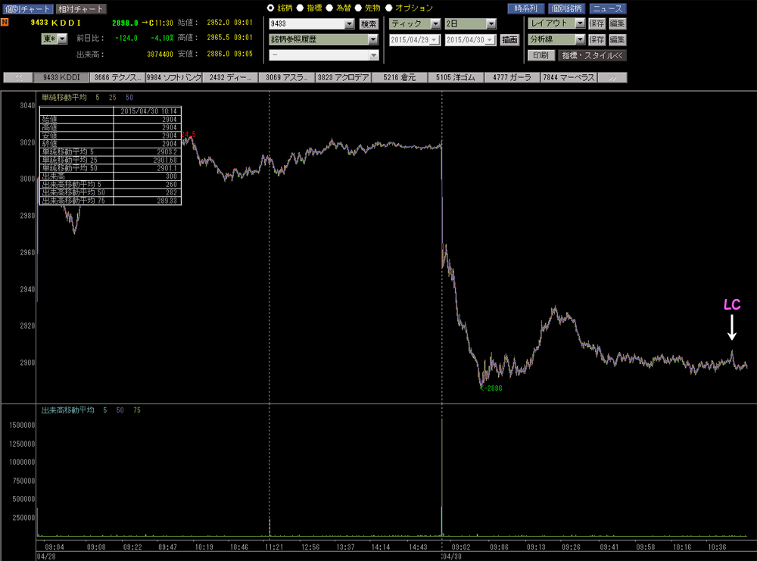Select the 3823 アクロディア tab

343,78
